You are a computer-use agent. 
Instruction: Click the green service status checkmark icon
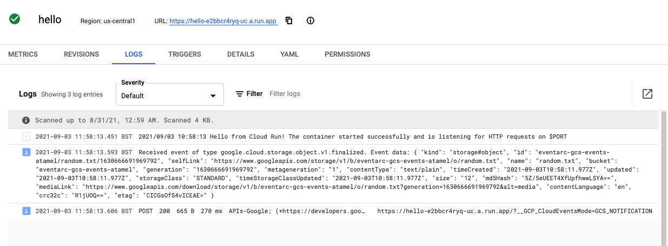tap(15, 19)
